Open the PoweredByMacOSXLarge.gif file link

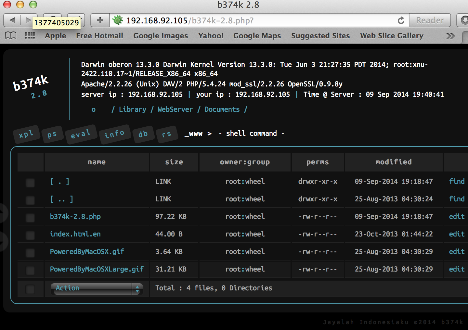coord(97,269)
